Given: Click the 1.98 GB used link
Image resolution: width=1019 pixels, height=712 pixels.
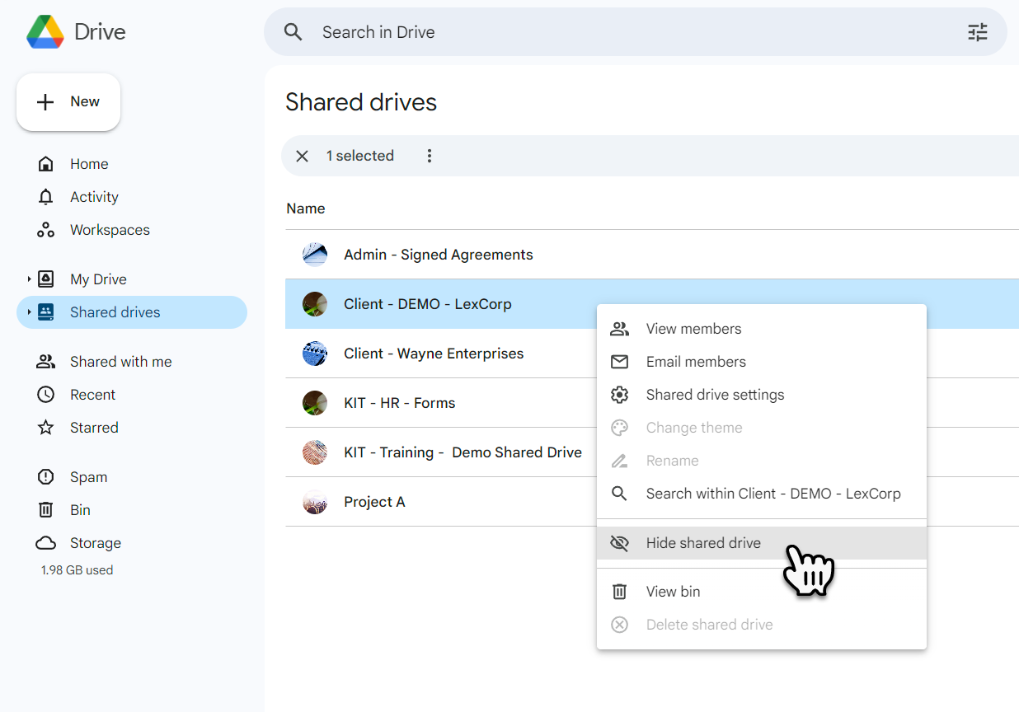Looking at the screenshot, I should pyautogui.click(x=76, y=569).
